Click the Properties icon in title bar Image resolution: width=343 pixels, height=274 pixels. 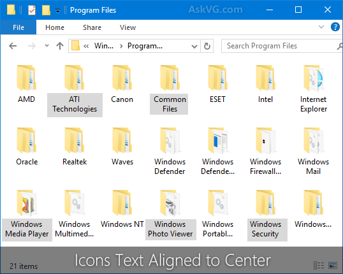pos(32,10)
